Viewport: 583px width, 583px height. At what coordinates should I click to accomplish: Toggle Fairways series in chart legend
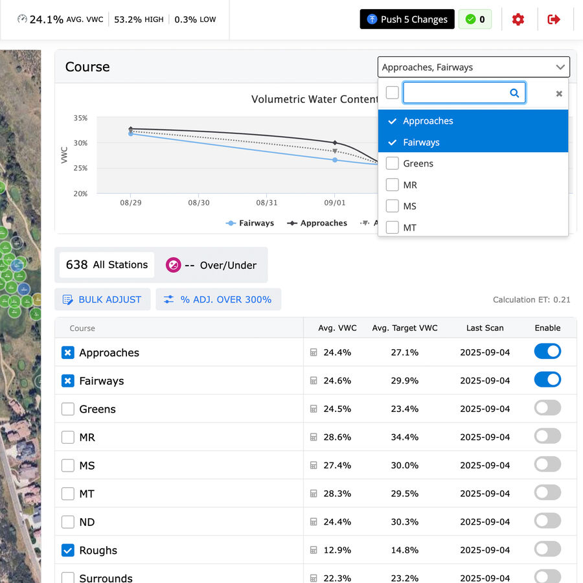click(x=250, y=223)
